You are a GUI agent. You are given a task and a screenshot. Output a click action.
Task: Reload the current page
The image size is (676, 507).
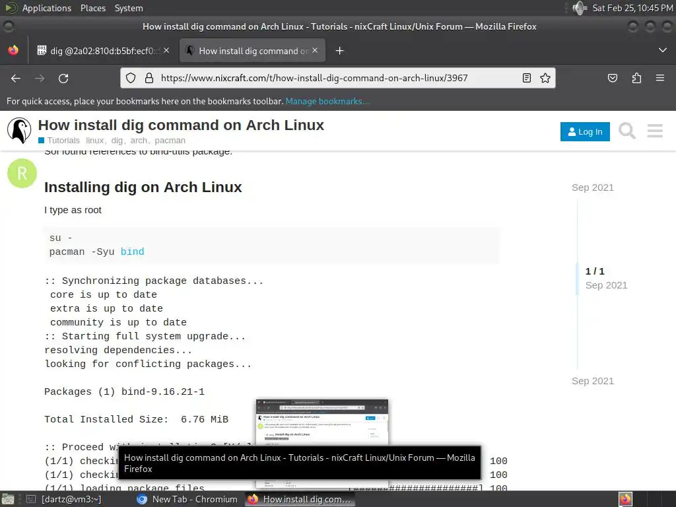[63, 79]
